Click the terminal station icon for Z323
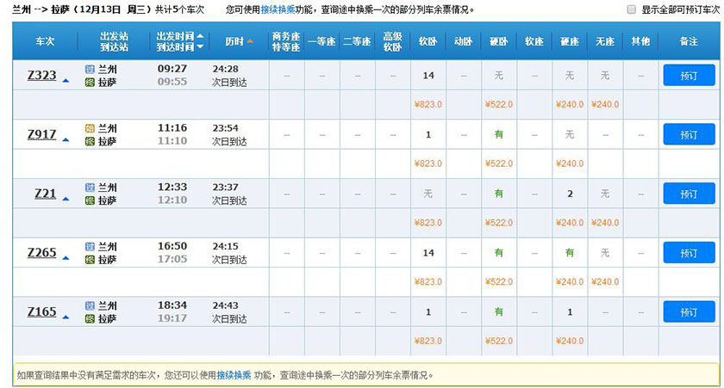The height and width of the screenshot is (388, 724). 90,82
